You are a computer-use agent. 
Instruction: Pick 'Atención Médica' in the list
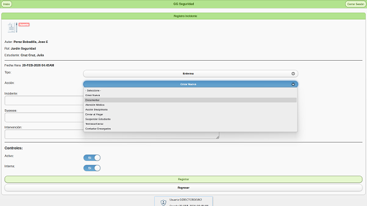point(190,105)
